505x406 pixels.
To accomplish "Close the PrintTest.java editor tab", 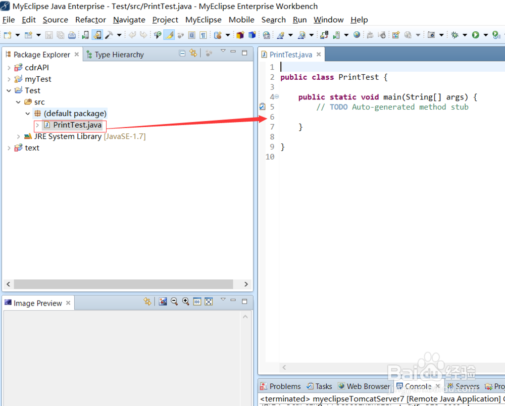I will pos(319,55).
